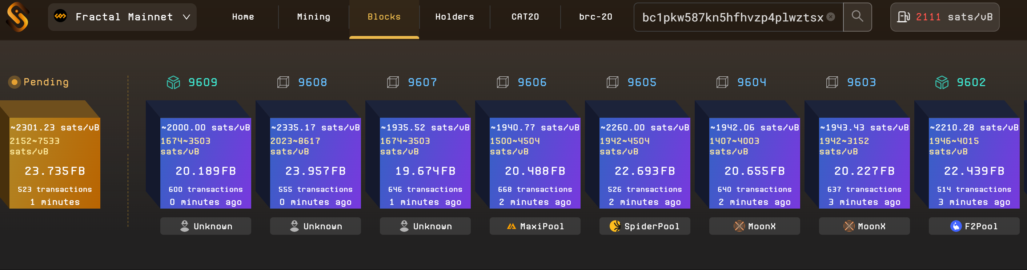
Task: Click the gas pump fee icon
Action: (903, 17)
